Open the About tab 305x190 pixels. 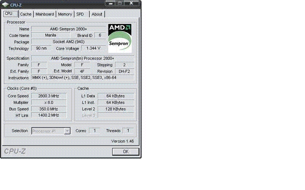tap(97, 14)
